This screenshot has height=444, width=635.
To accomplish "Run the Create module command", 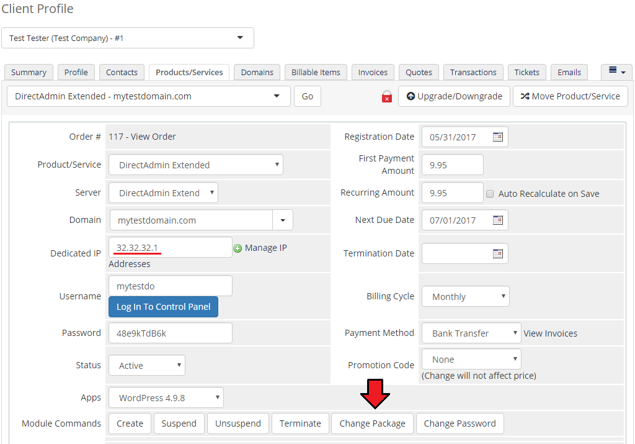I will (130, 424).
